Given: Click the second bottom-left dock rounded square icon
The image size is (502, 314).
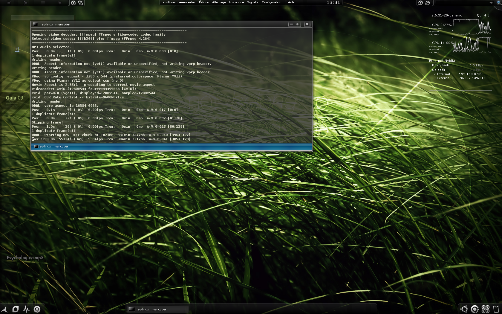Looking at the screenshot, I should pos(16,309).
